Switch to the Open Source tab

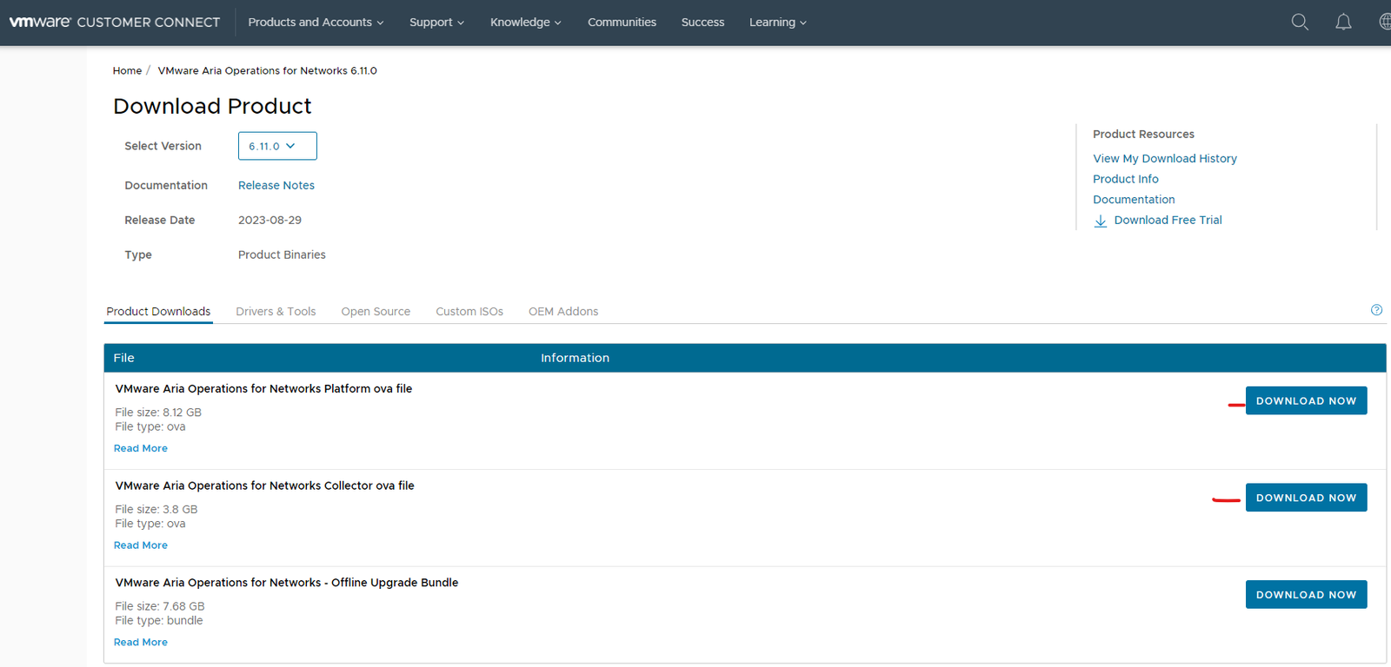pyautogui.click(x=376, y=312)
